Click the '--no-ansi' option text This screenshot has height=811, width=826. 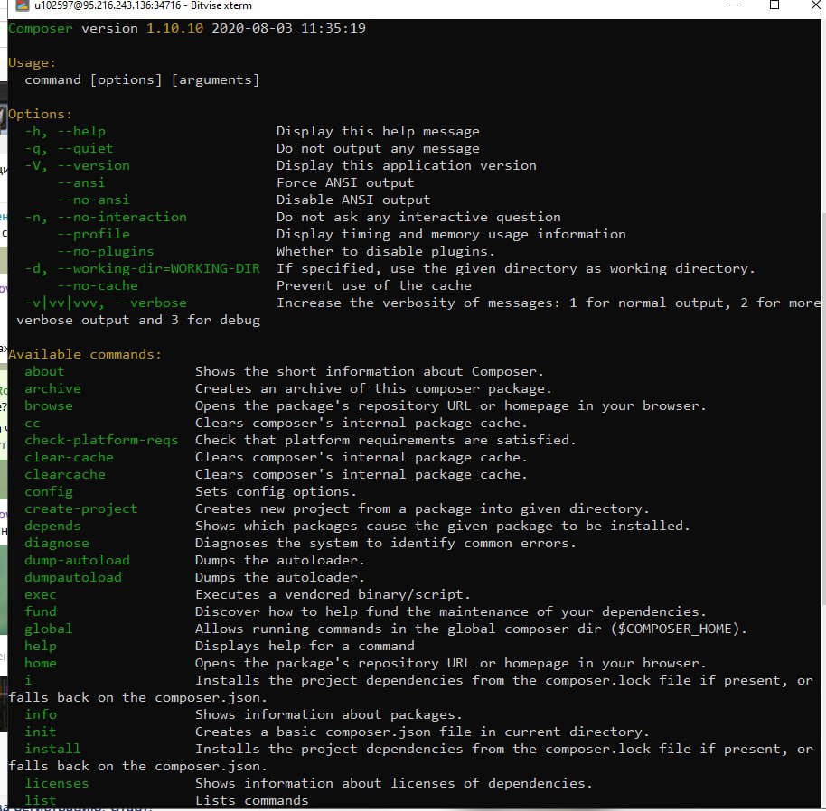[93, 200]
